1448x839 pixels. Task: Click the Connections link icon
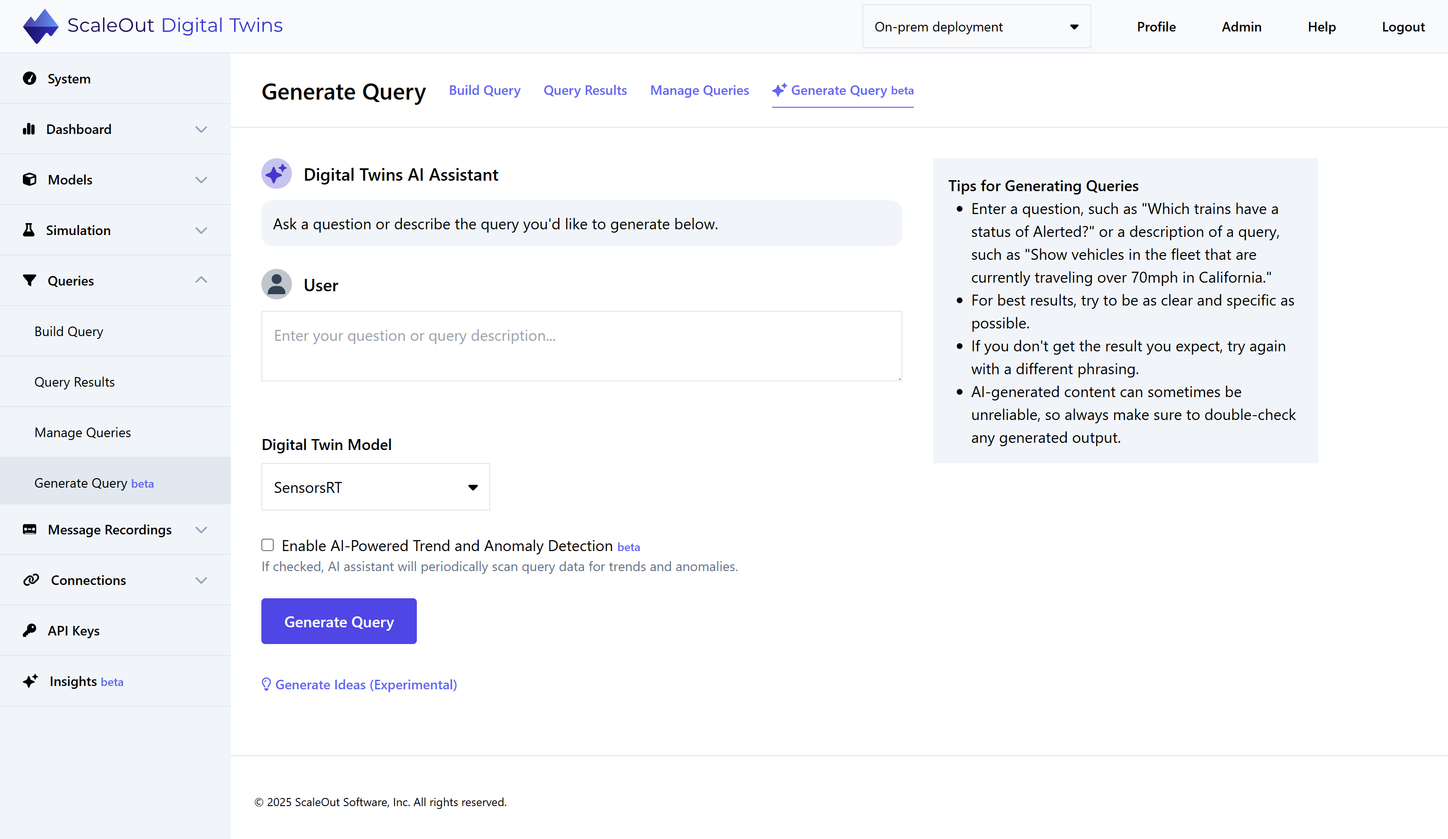(x=31, y=579)
